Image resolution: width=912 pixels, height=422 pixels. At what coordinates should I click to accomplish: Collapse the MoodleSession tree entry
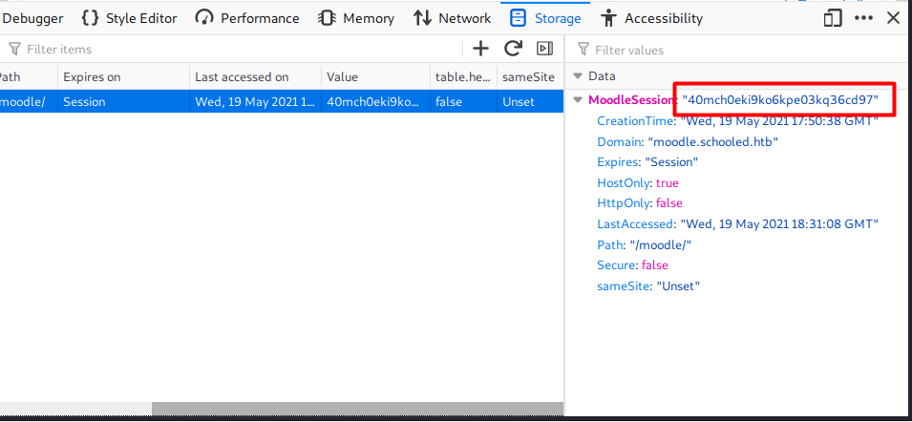click(577, 100)
